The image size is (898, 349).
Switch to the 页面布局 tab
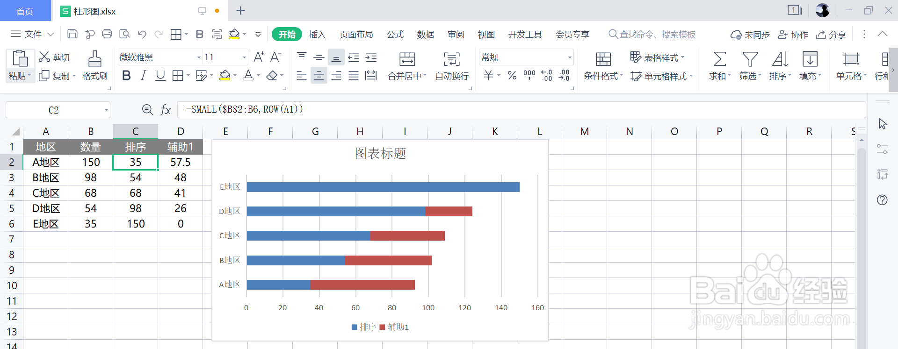356,35
